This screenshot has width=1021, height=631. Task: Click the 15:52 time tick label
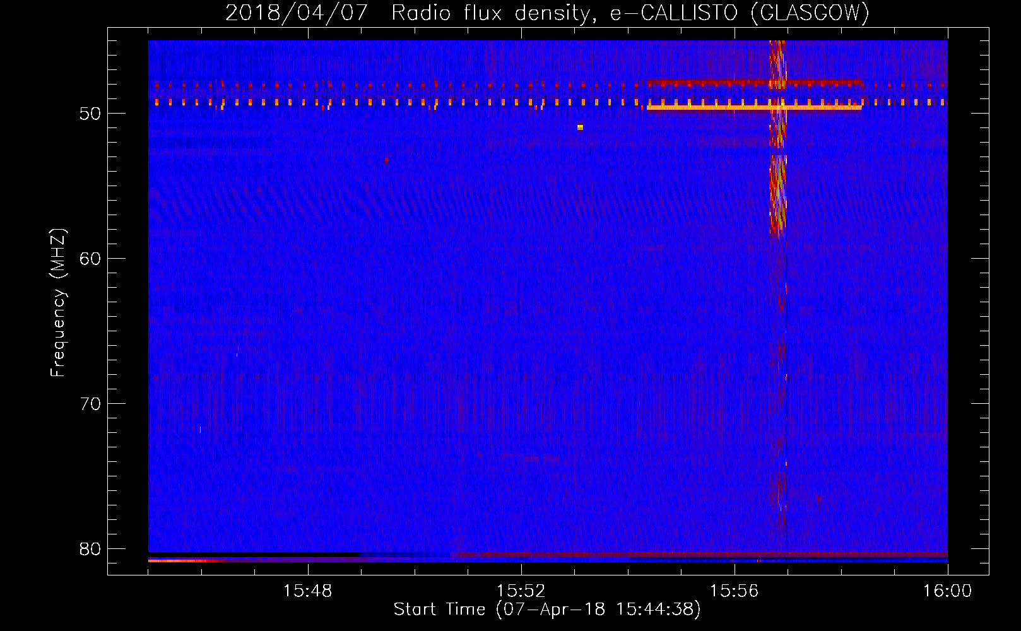coord(521,591)
